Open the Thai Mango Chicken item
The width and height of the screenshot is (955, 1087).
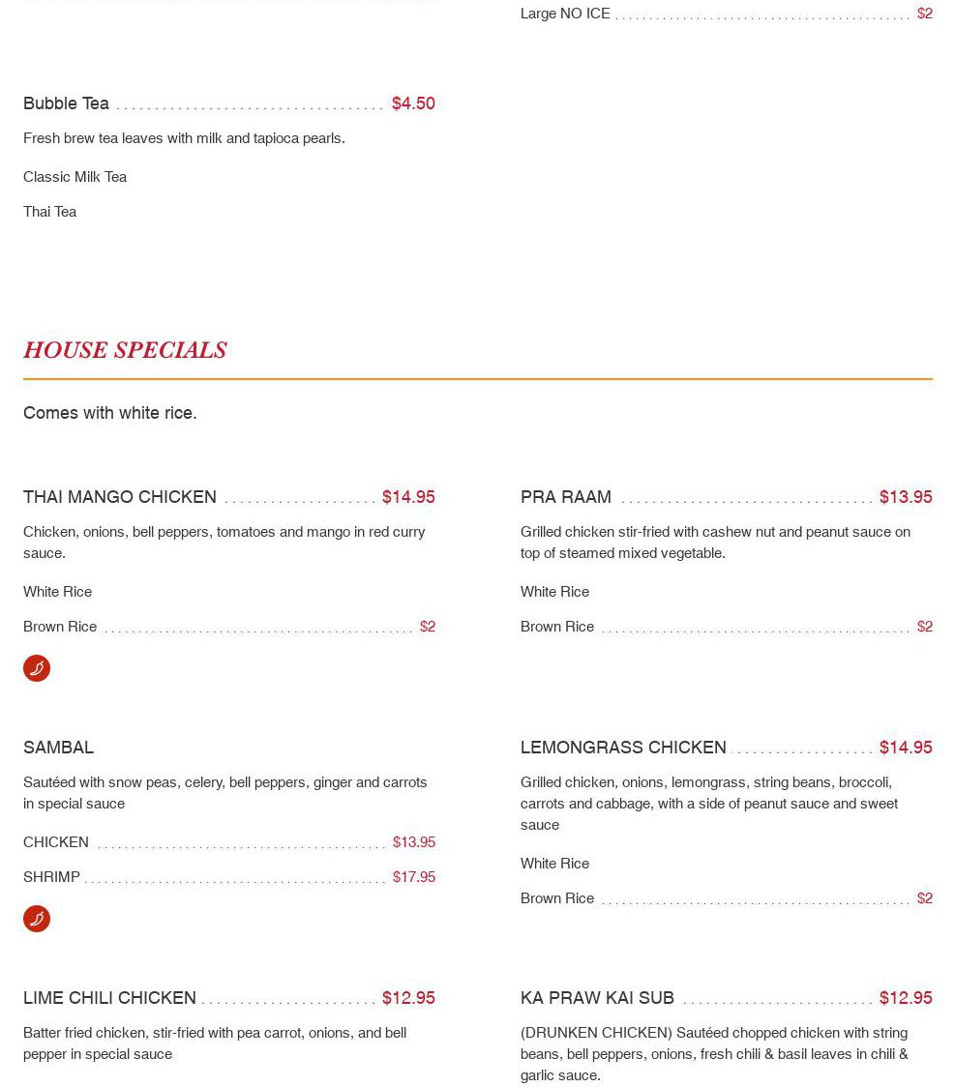point(120,497)
